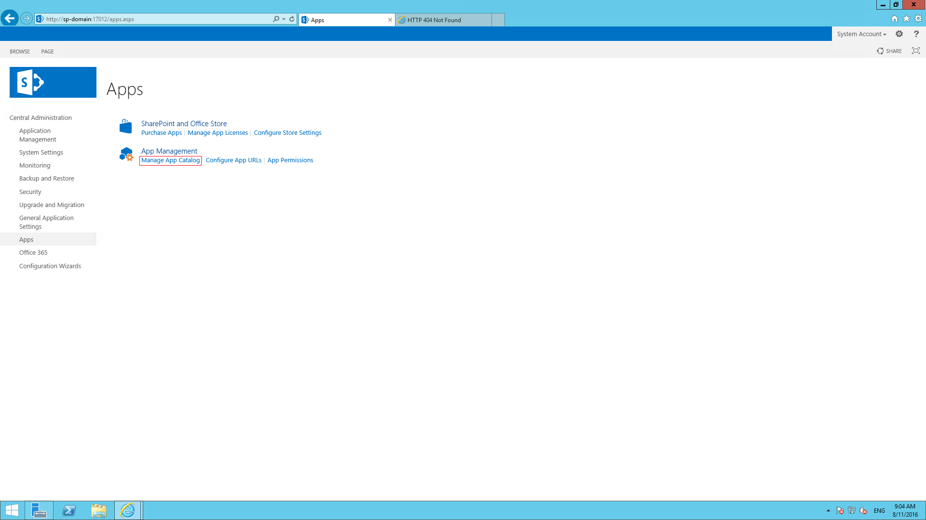Close the Apps browser tab

click(x=390, y=20)
